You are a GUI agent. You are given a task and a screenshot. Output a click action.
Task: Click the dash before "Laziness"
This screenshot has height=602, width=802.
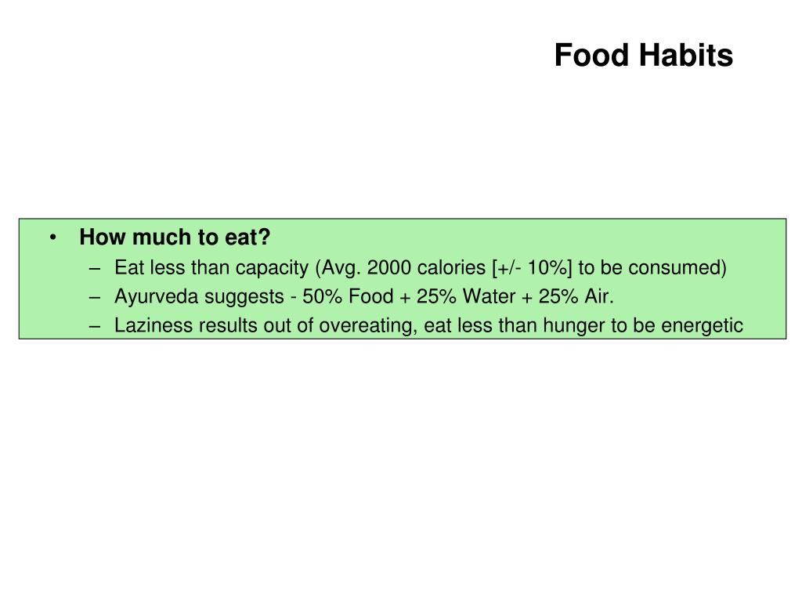tap(94, 326)
